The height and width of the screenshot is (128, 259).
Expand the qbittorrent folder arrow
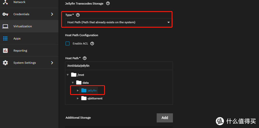pyautogui.click(x=78, y=98)
